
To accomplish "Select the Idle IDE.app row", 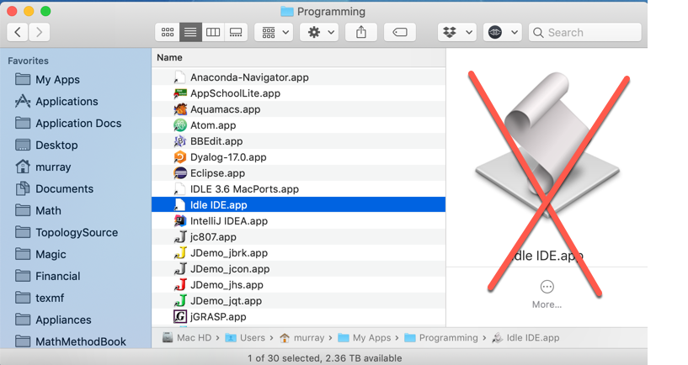I will (299, 205).
